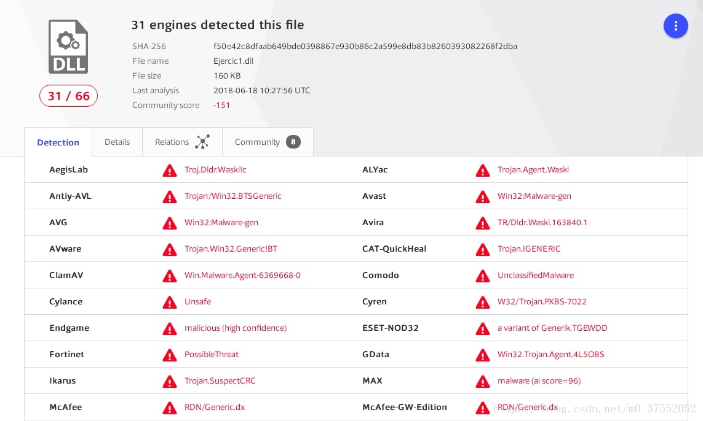Click the ESET-NOD32 engine name

click(390, 328)
